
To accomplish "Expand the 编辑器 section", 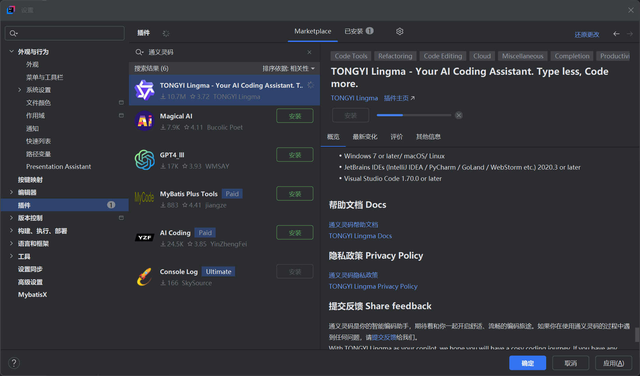I will pyautogui.click(x=11, y=192).
